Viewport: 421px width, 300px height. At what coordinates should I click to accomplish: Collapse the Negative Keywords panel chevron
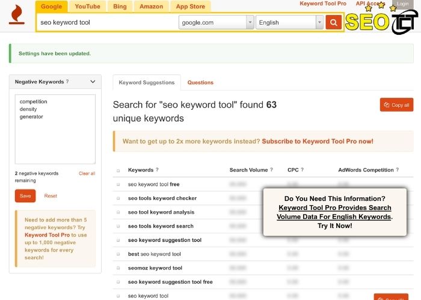click(x=93, y=82)
